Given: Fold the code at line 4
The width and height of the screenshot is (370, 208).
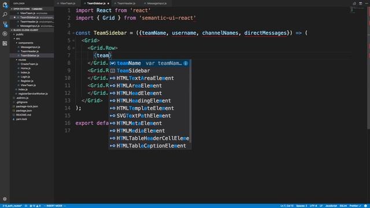Looking at the screenshot, I should 73,33.
